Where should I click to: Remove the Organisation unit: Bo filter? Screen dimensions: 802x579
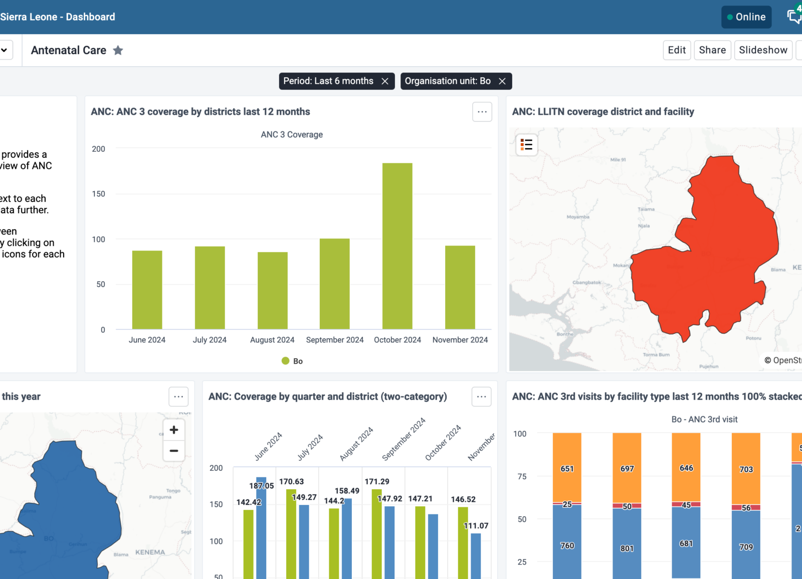502,81
